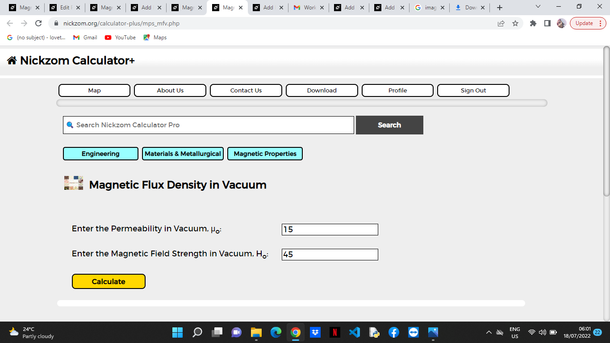The image size is (610, 343).
Task: Show hidden system tray icons
Action: (489, 332)
